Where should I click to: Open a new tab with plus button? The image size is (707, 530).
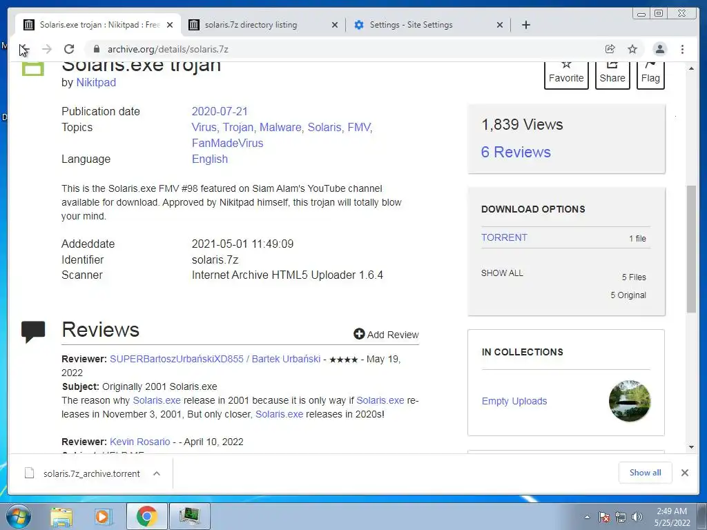pos(525,25)
